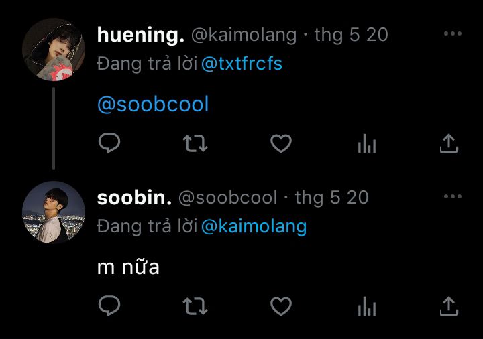This screenshot has width=483, height=339.
Task: Open the "m nữa" tweet text
Action: (128, 267)
